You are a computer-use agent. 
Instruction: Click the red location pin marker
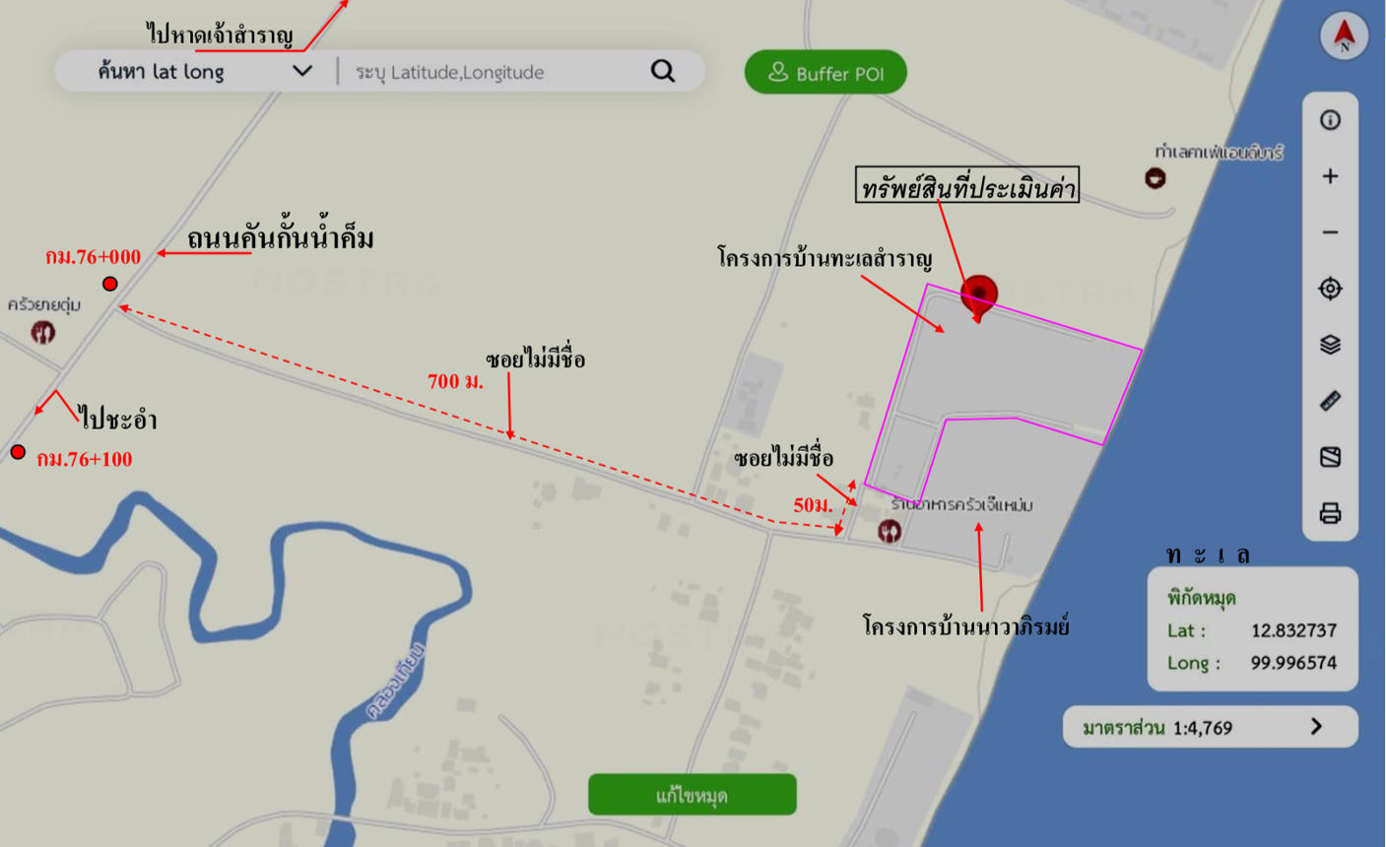[x=978, y=296]
